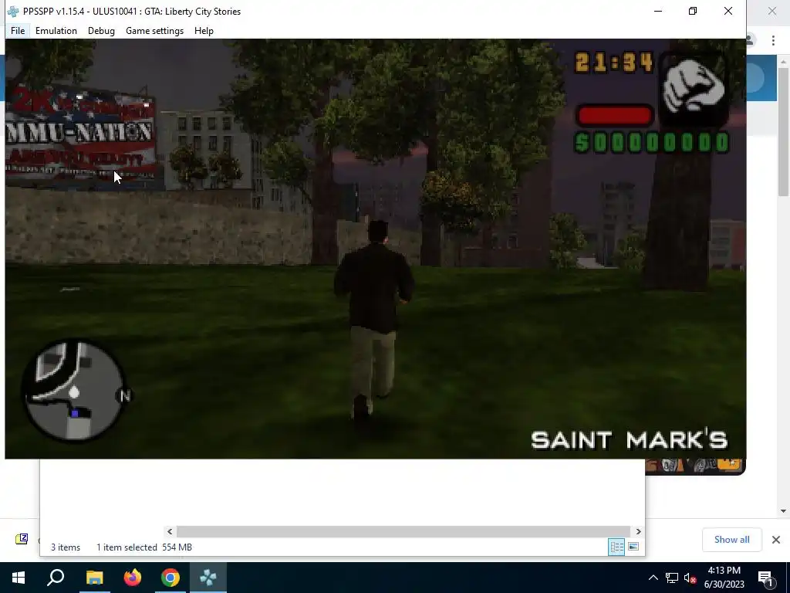Click the 21:34 game clock
This screenshot has height=593, width=790.
615,63
